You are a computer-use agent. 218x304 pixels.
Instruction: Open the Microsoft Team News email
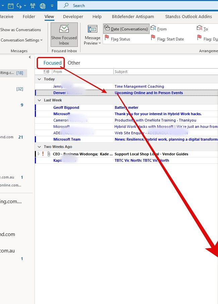tap(126, 139)
